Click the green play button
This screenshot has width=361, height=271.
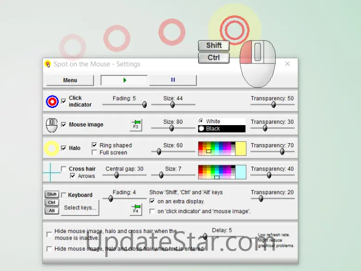pos(124,80)
